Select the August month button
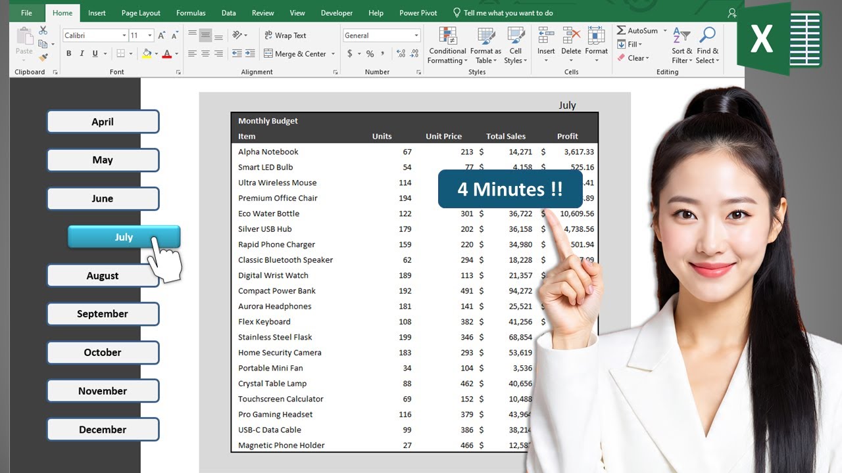Screen dimensions: 842x473 point(103,276)
